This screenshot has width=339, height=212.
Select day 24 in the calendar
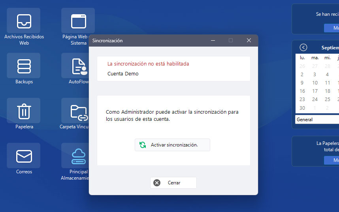pyautogui.click(x=315, y=99)
